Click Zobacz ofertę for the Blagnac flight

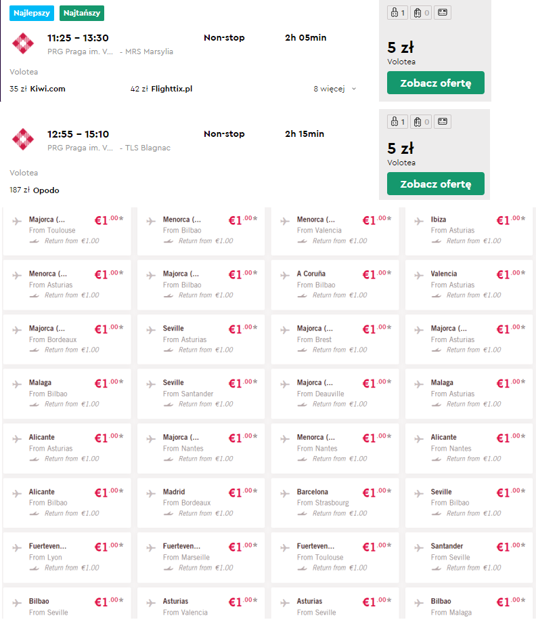(435, 184)
